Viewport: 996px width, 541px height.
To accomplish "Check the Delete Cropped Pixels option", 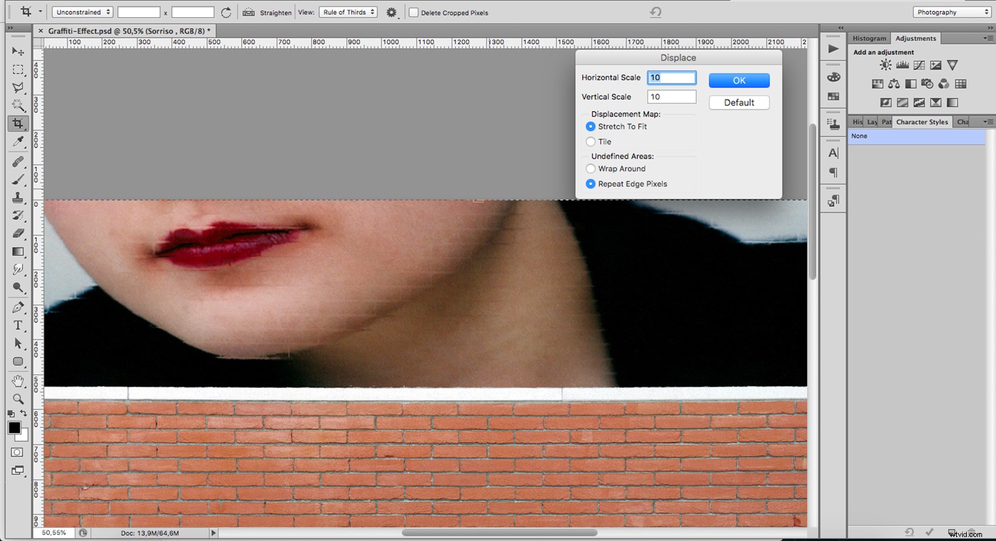I will 413,12.
